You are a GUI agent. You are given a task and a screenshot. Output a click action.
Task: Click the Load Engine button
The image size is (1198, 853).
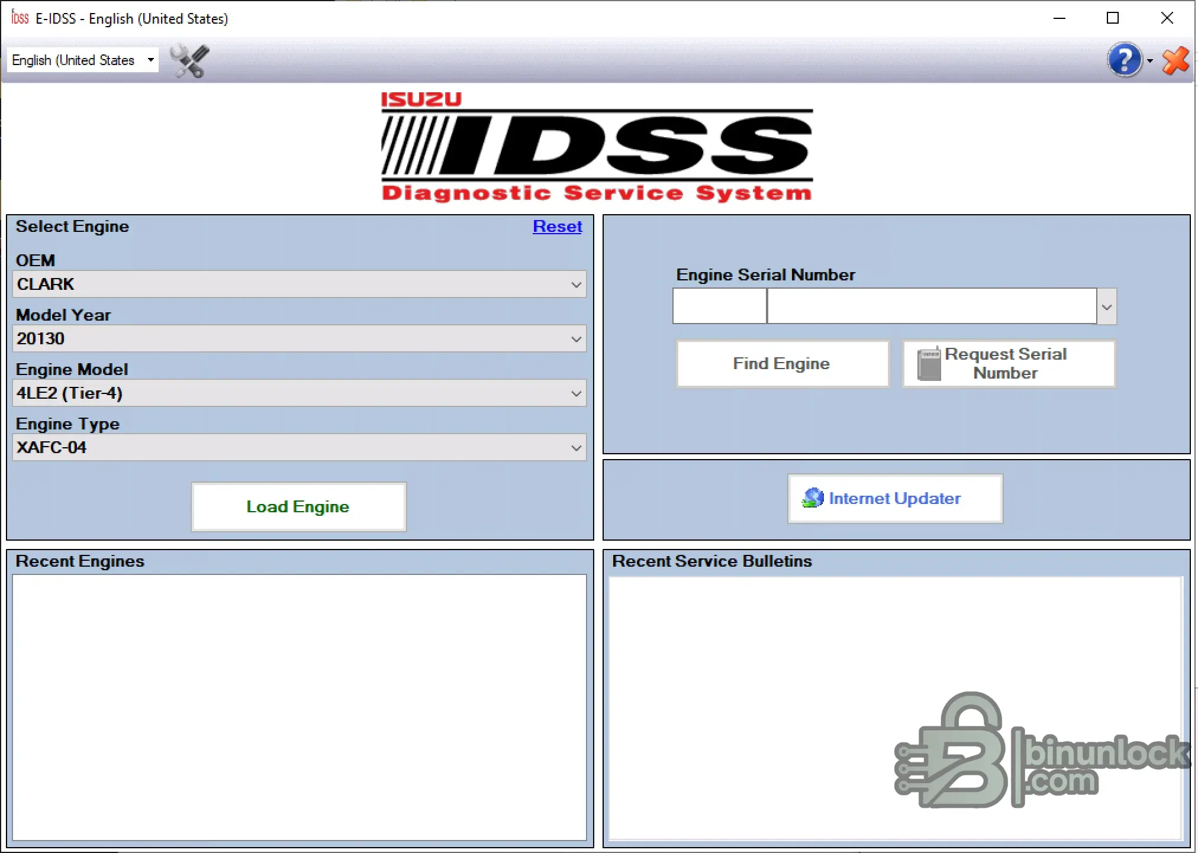[x=298, y=507]
